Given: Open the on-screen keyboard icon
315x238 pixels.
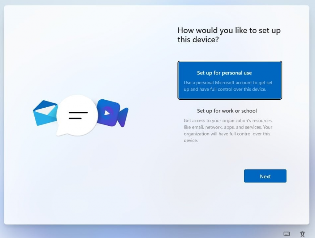Looking at the screenshot, I should click(287, 234).
